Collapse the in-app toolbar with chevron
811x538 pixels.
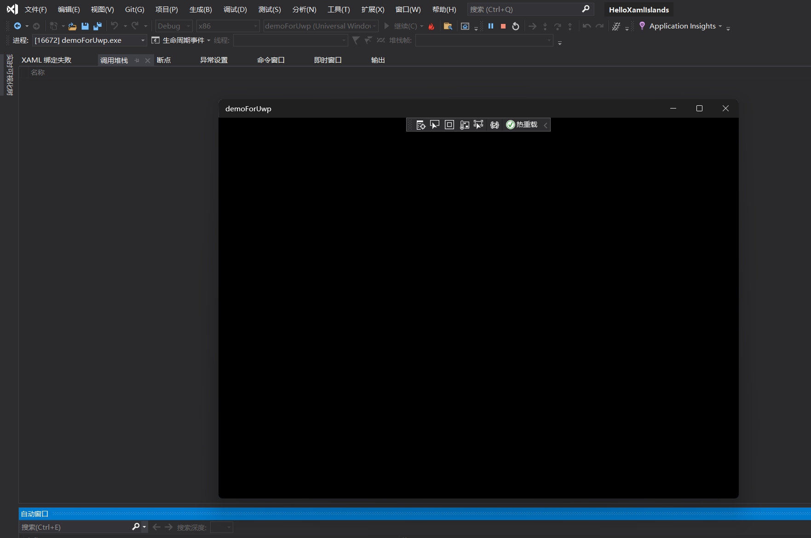[x=546, y=125]
